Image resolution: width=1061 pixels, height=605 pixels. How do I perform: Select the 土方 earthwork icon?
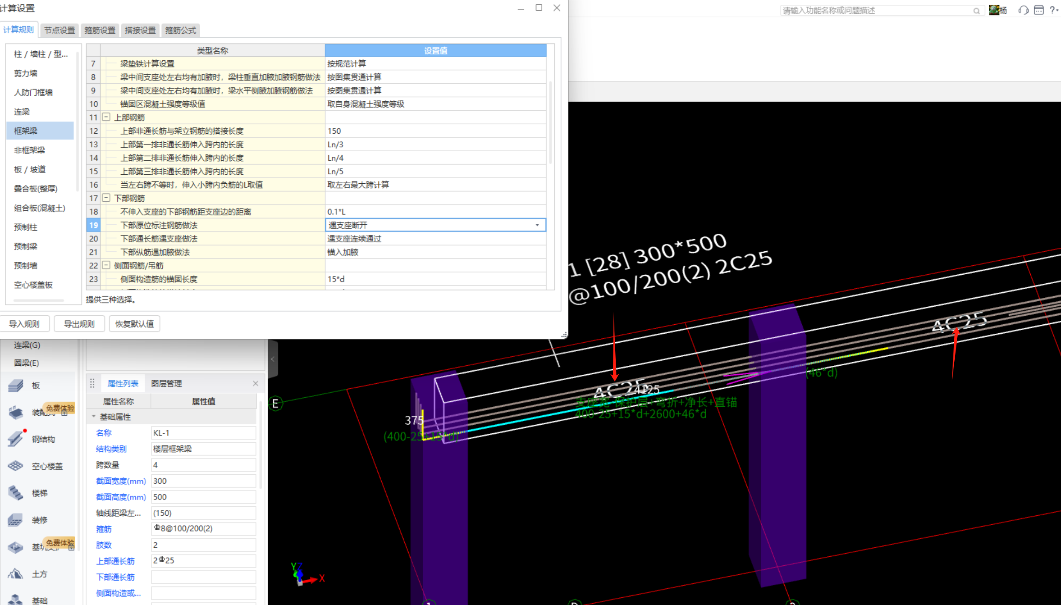point(16,574)
